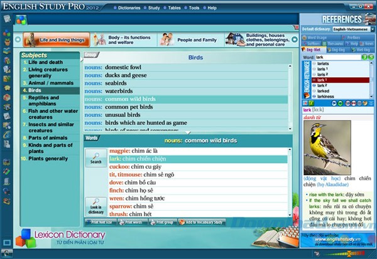Image resolution: width=377 pixels, height=259 pixels.
Task: Click the colored blocks icon tab
Action: click(x=21, y=19)
